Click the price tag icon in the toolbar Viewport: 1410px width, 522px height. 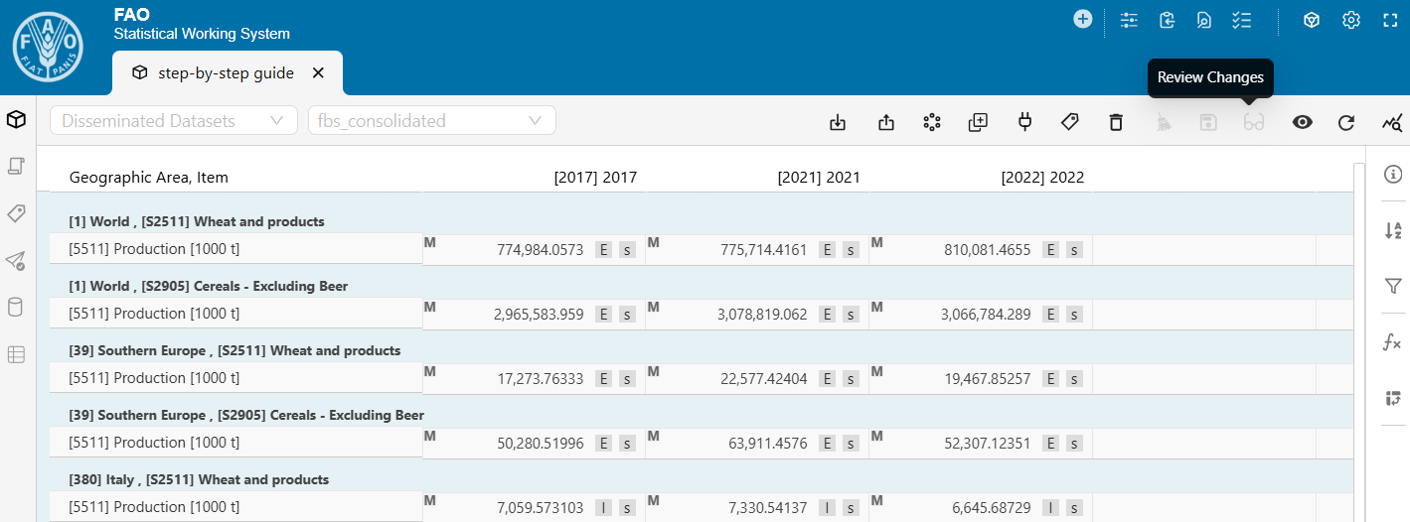pos(1070,122)
